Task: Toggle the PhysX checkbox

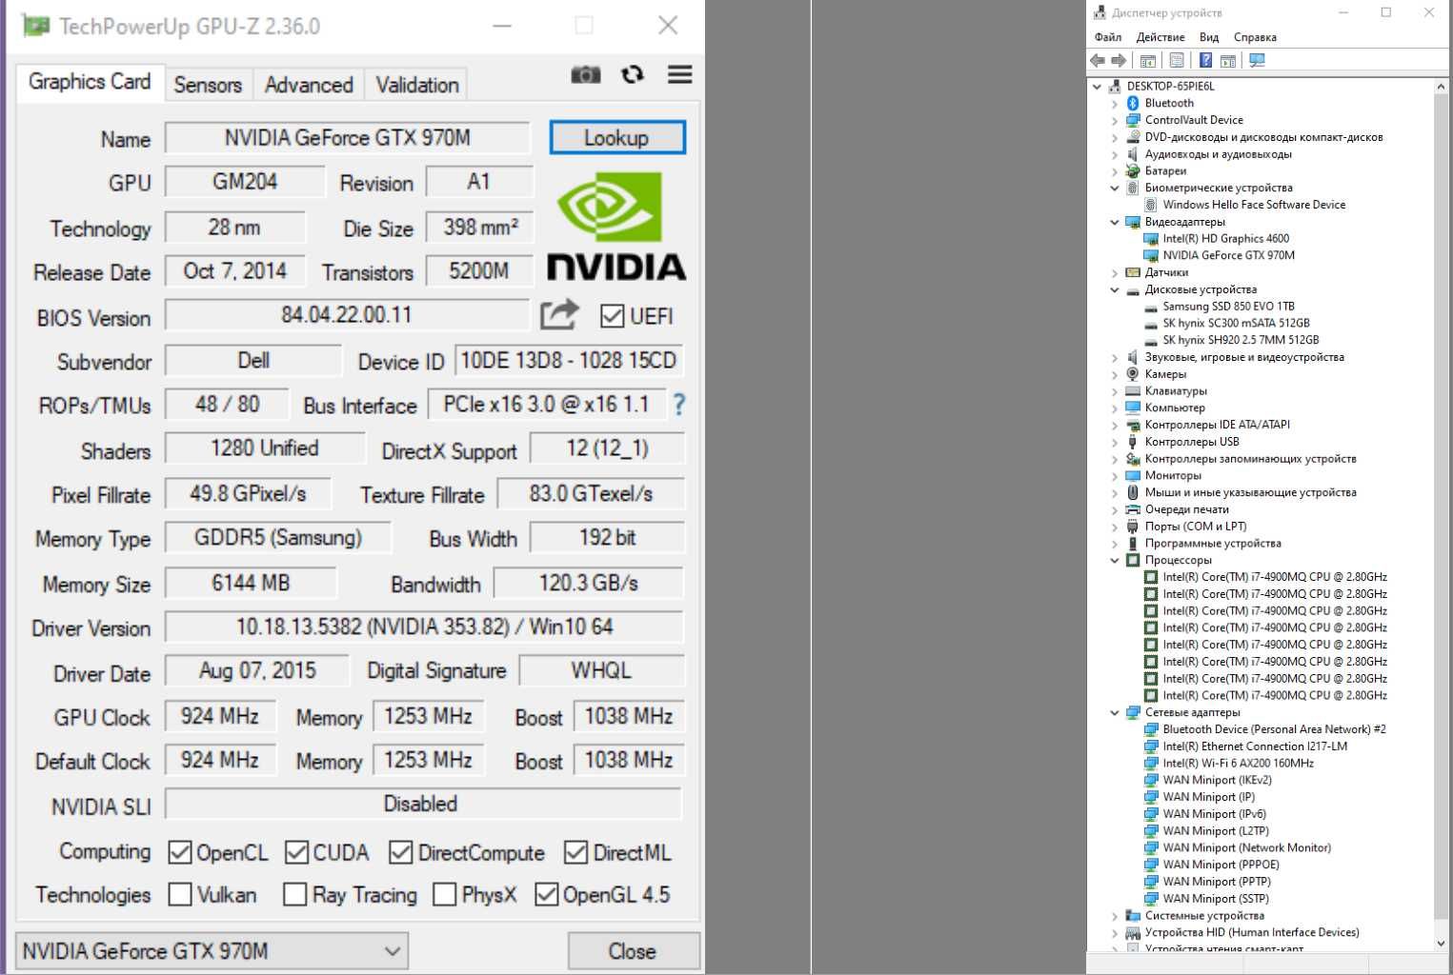Action: [444, 894]
